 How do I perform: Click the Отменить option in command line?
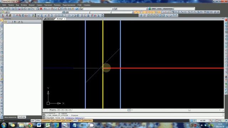point(70,118)
